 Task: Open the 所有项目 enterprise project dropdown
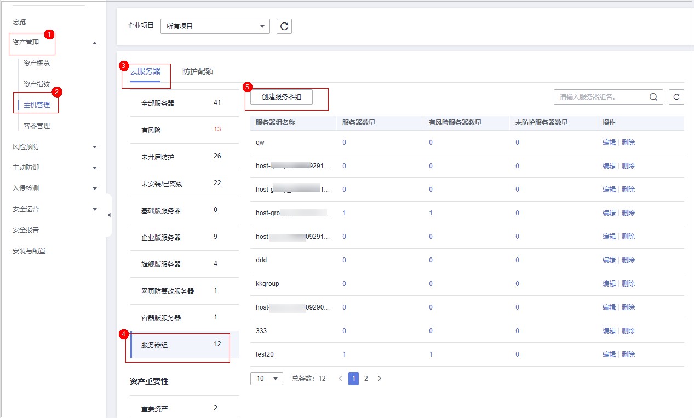[x=215, y=26]
